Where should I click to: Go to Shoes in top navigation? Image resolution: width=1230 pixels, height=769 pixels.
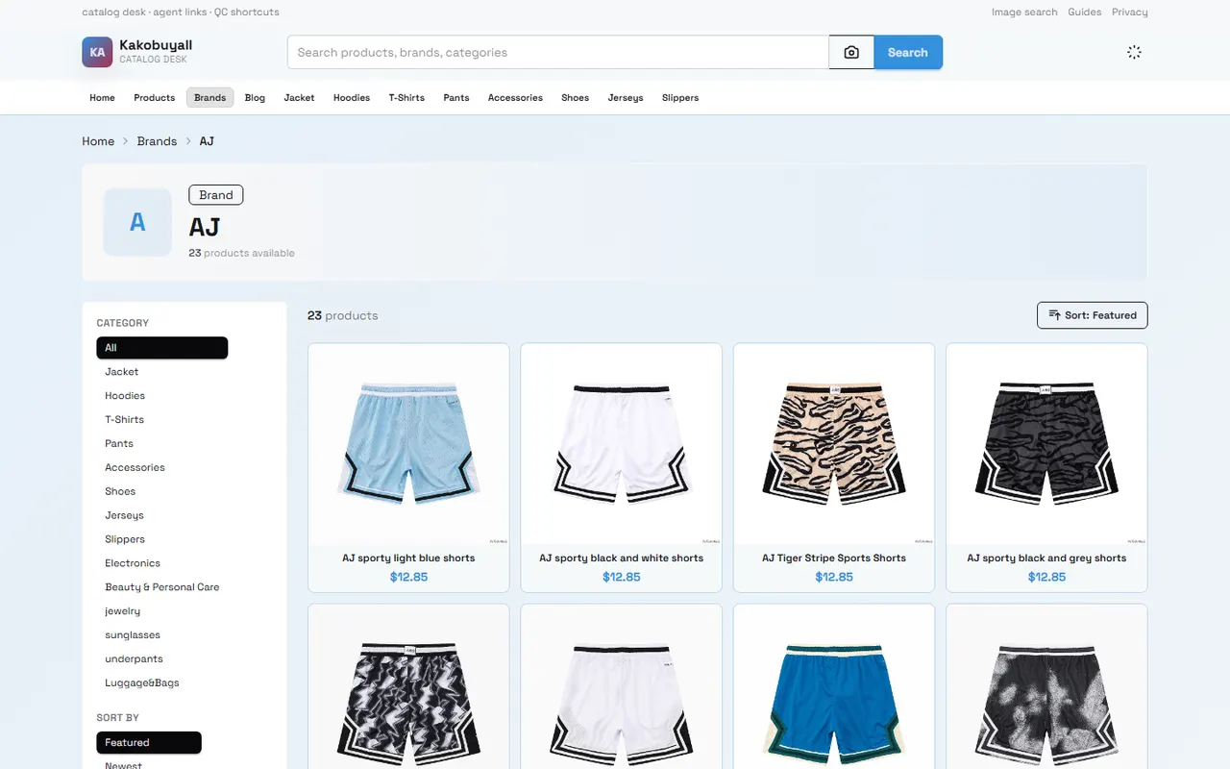click(575, 98)
